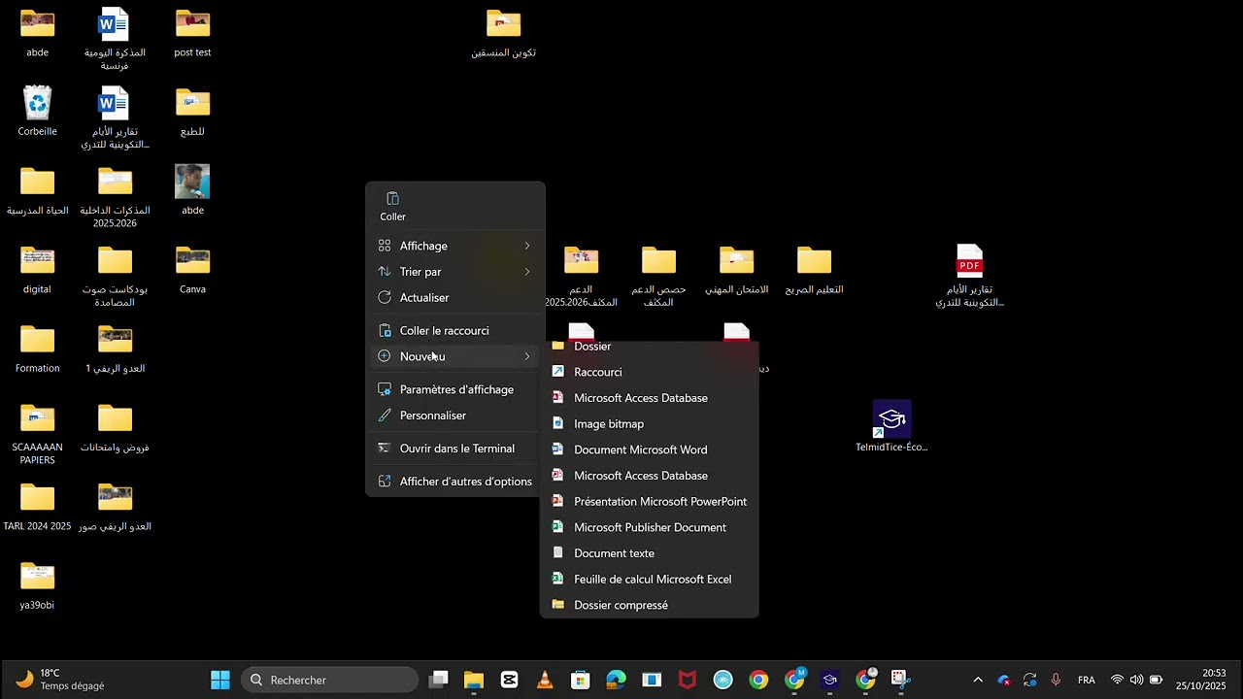
Task: Select the 'المذكرات الداخلية 2025.2026' folder
Action: pos(115,182)
